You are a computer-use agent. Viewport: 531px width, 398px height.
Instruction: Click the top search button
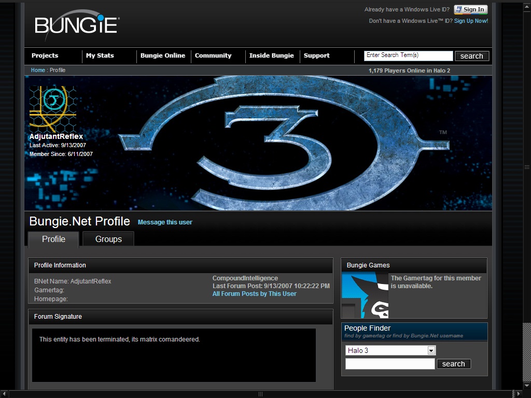click(472, 56)
